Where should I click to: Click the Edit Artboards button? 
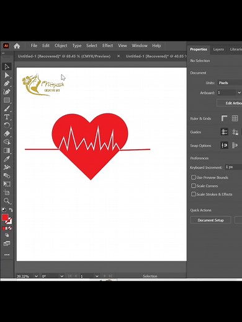point(230,103)
